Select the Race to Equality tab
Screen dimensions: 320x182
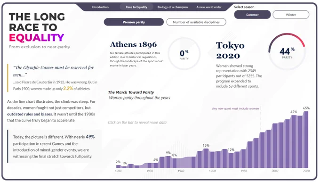click(136, 7)
